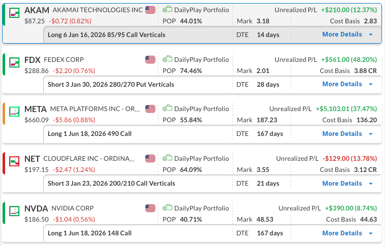Click the US flag beside Cloudflare Inc
This screenshot has height=246, width=385.
[x=150, y=159]
